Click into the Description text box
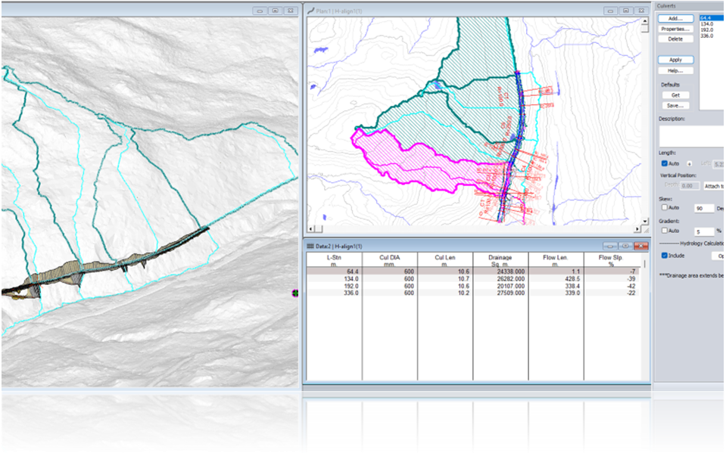 click(x=692, y=136)
